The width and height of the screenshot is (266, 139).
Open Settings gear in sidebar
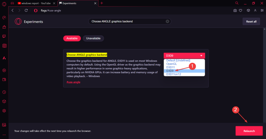point(4,111)
